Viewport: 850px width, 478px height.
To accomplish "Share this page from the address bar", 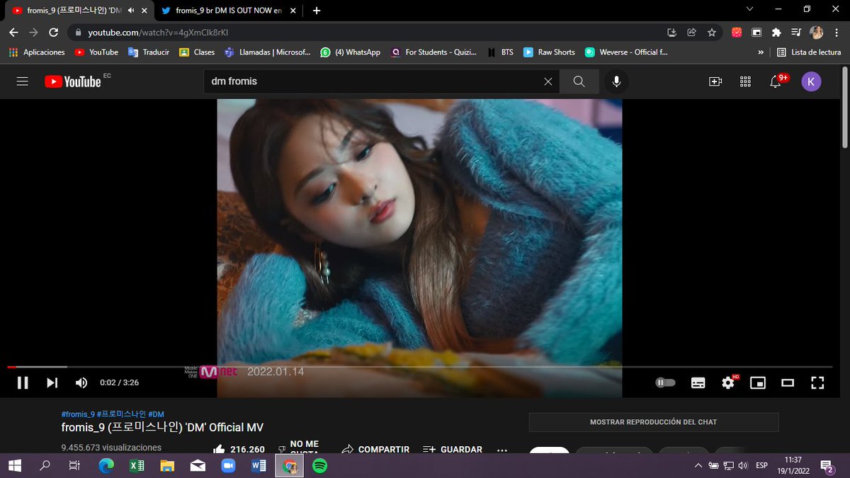I will click(692, 33).
